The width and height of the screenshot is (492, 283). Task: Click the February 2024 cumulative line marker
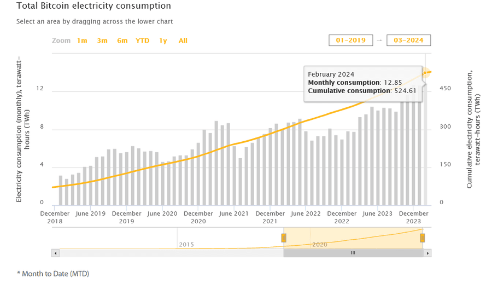[424, 73]
